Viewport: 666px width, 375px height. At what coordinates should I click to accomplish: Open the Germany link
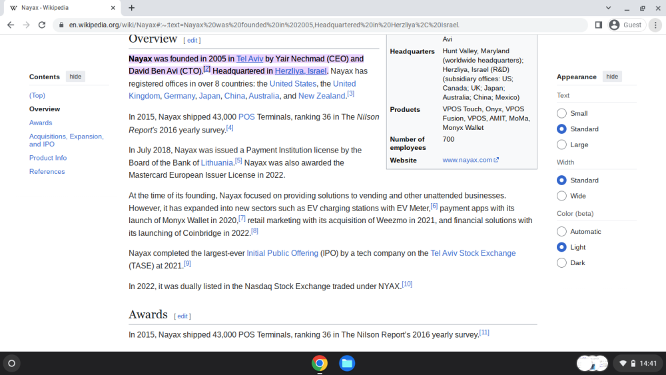179,96
